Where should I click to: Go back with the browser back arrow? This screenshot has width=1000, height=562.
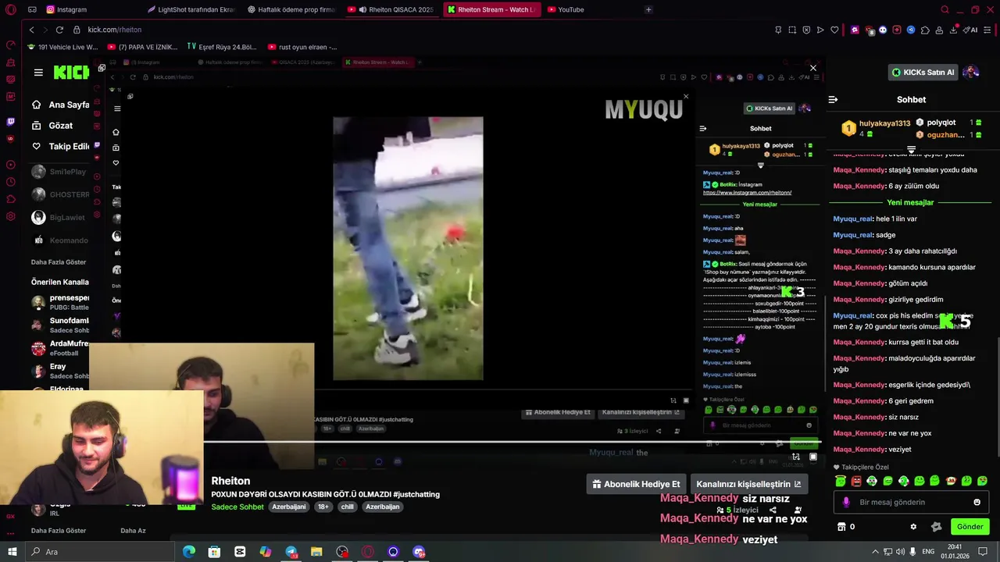click(x=31, y=30)
